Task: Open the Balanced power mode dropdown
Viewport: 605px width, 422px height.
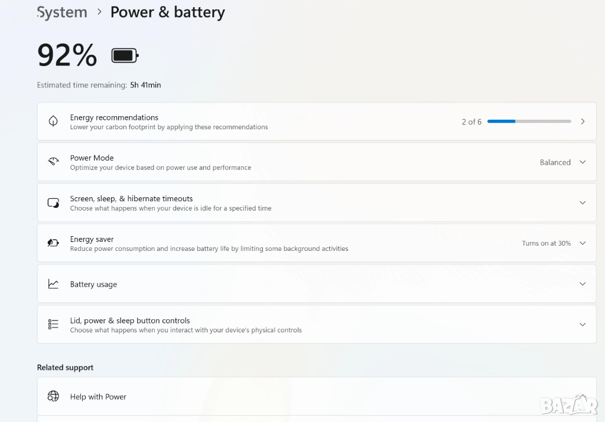Action: tap(583, 162)
